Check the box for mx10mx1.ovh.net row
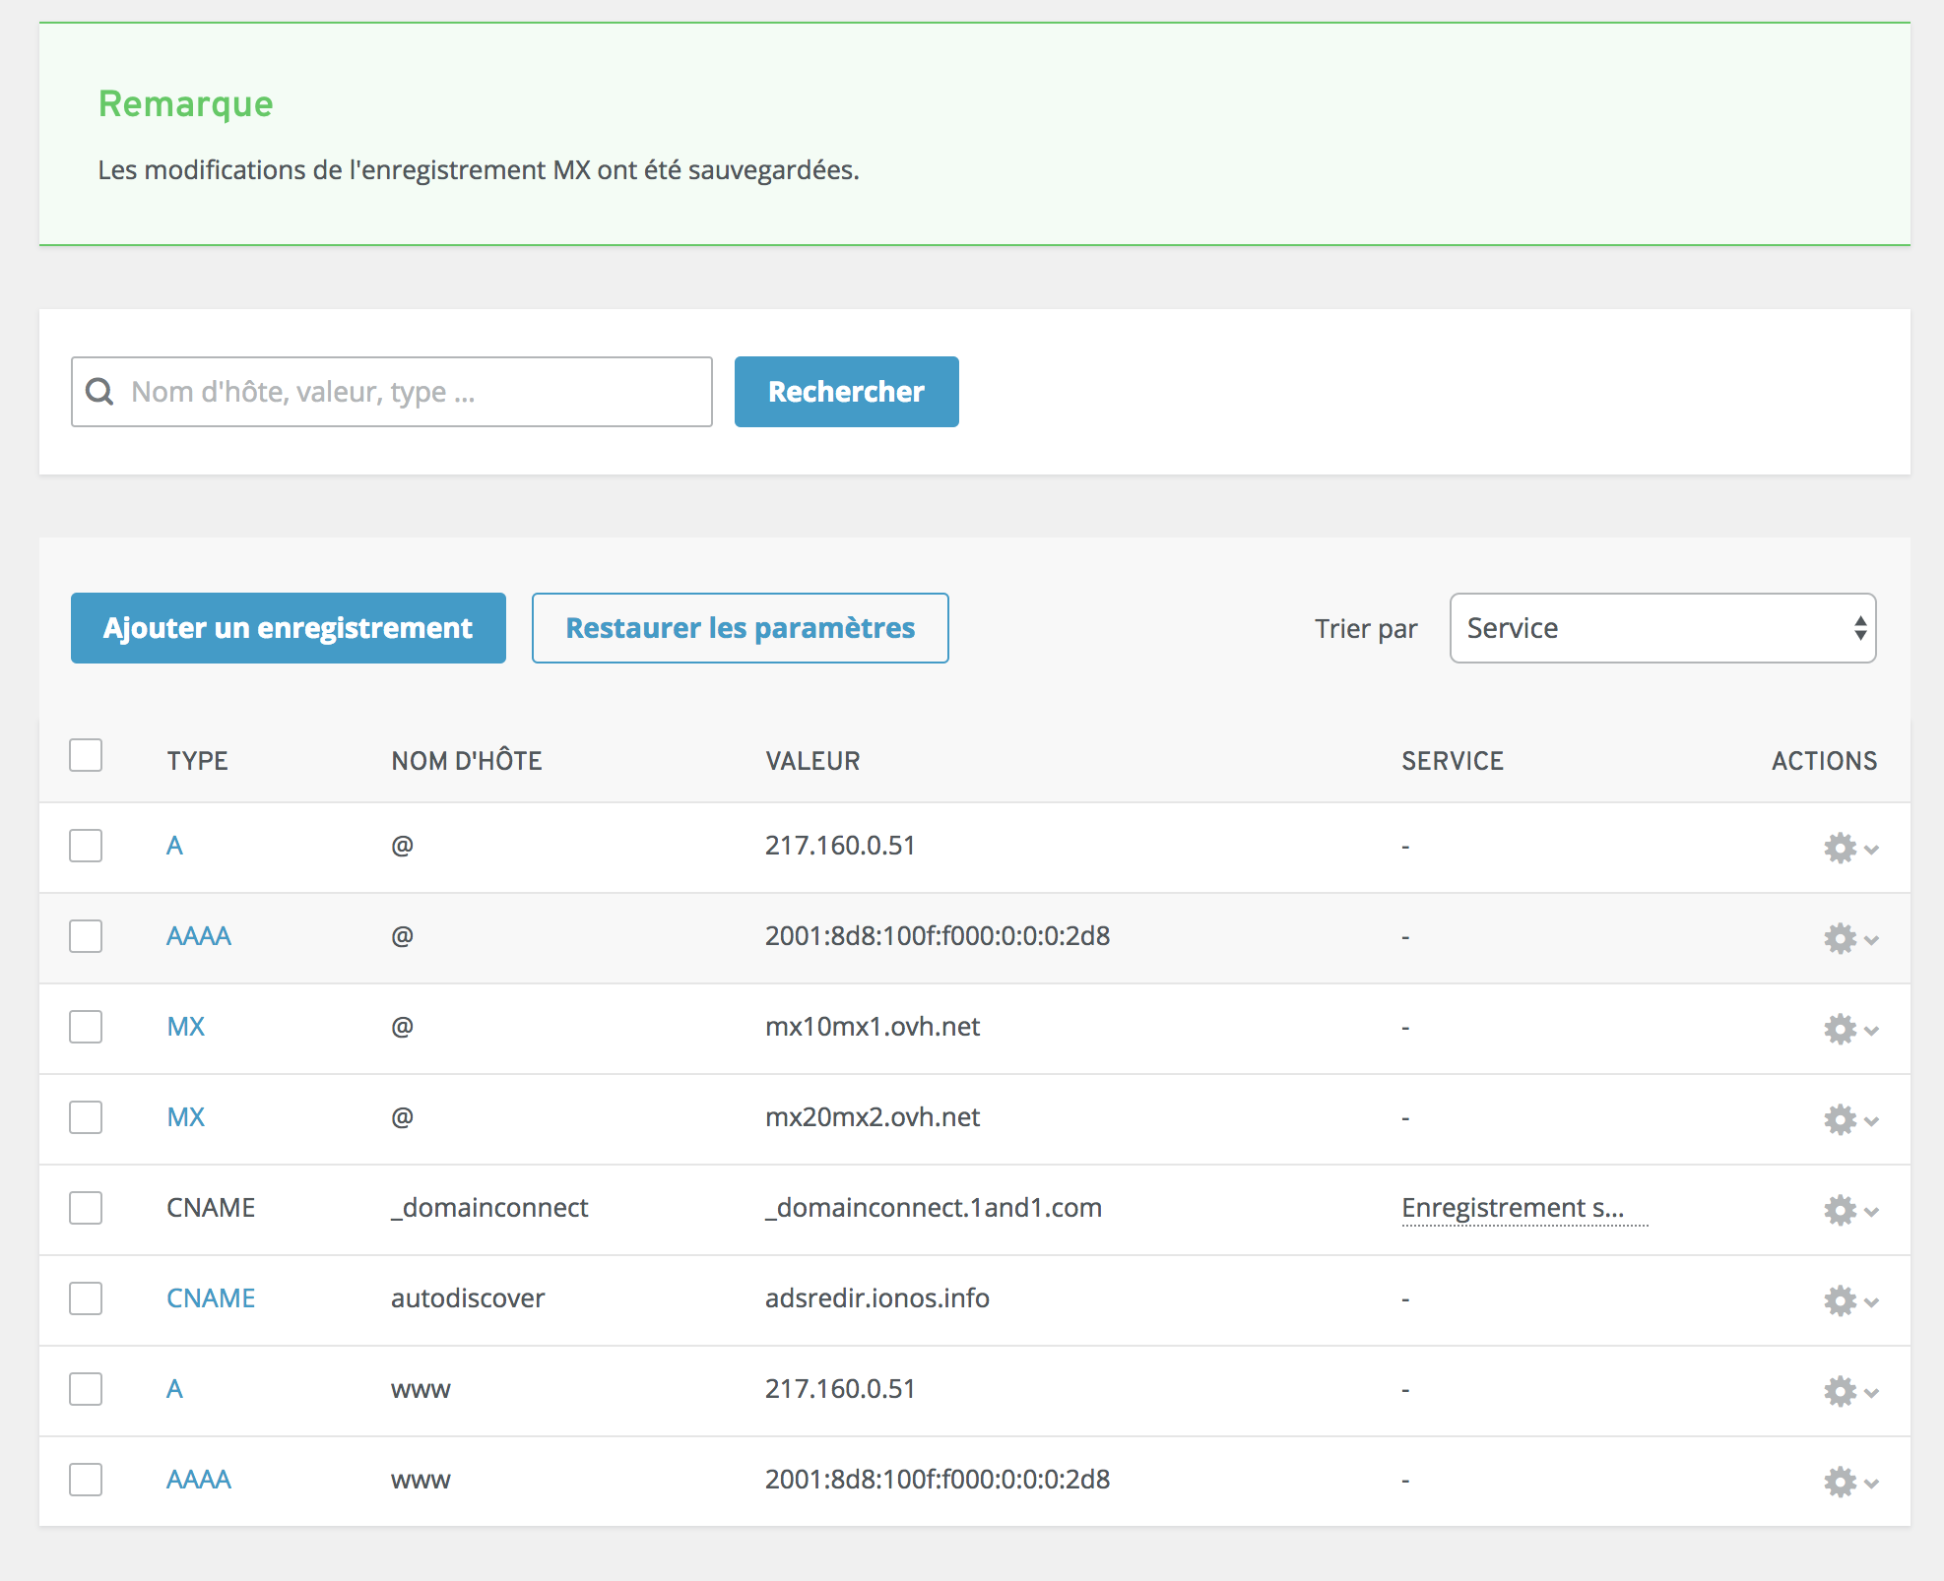The image size is (1944, 1581). tap(86, 1027)
